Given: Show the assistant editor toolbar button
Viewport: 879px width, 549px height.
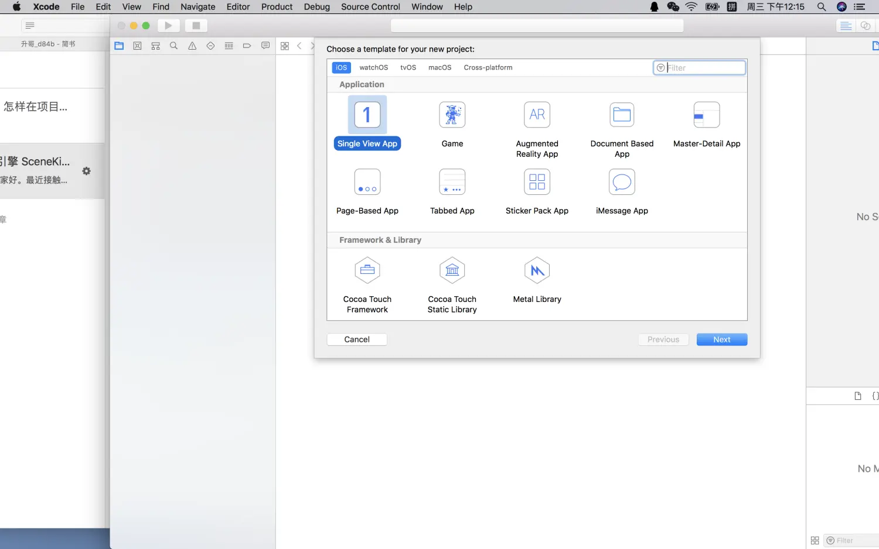Looking at the screenshot, I should pos(865,26).
